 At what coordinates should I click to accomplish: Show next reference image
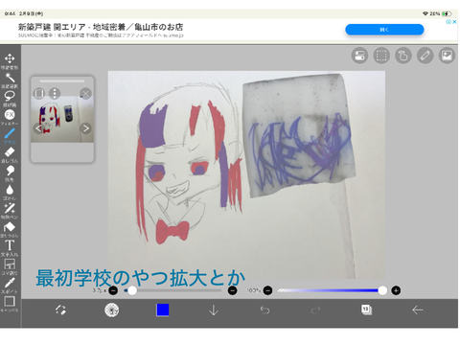click(x=85, y=128)
